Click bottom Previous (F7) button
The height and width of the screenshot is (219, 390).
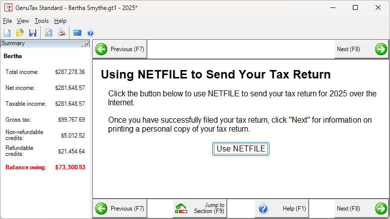[x=120, y=209]
